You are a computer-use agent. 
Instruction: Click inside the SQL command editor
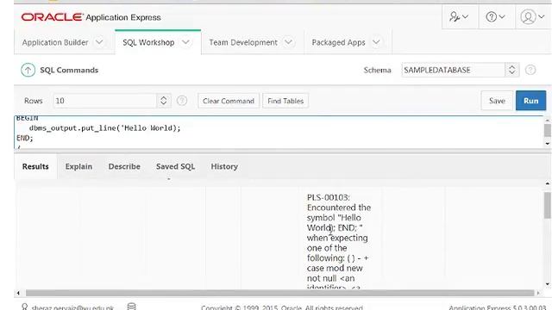(278, 132)
